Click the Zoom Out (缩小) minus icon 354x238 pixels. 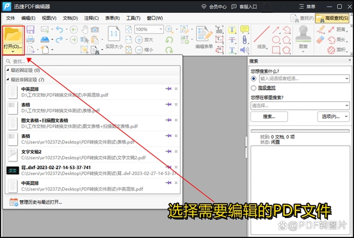tap(139, 50)
